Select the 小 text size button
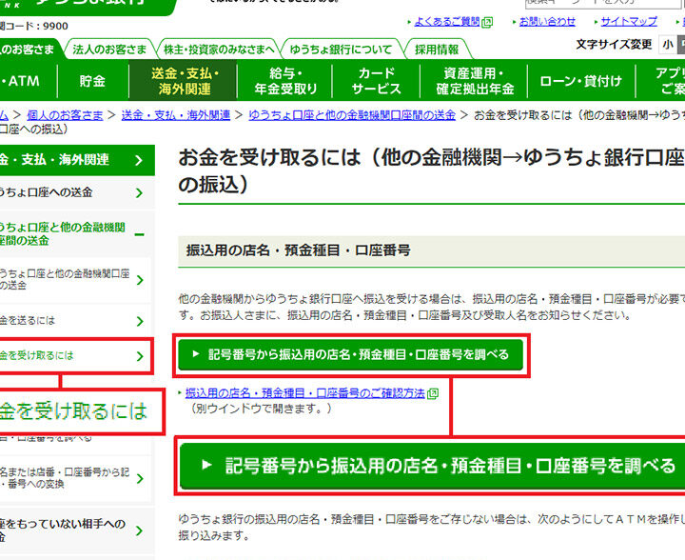 pos(669,45)
